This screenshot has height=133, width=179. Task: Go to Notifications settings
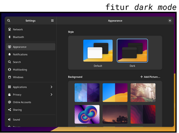pos(30,54)
